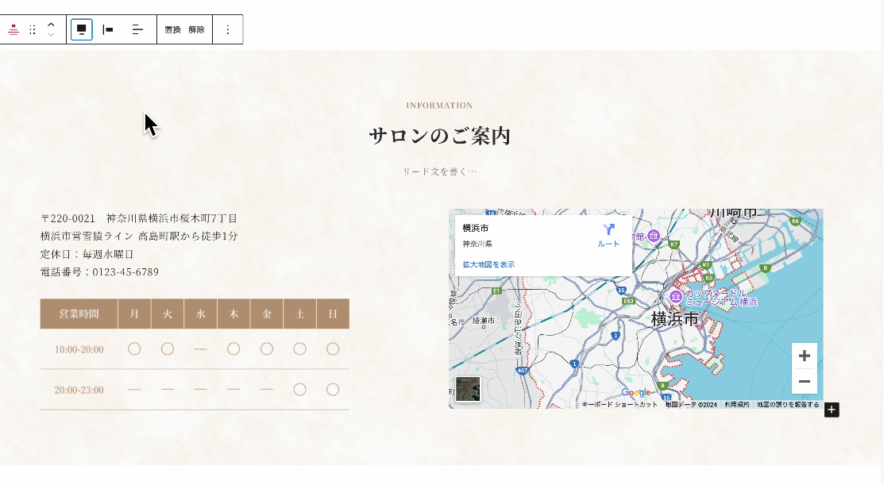Move the block down with the down chevron

tap(50, 35)
